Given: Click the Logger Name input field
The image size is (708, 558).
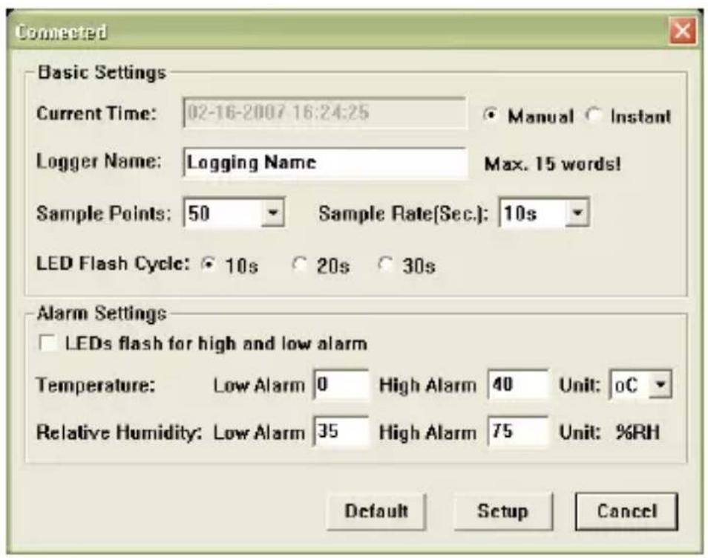Looking at the screenshot, I should pyautogui.click(x=325, y=163).
